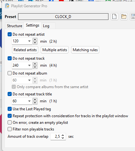Toggle On error, create an empty playlist
The image size is (135, 151).
click(9, 123)
